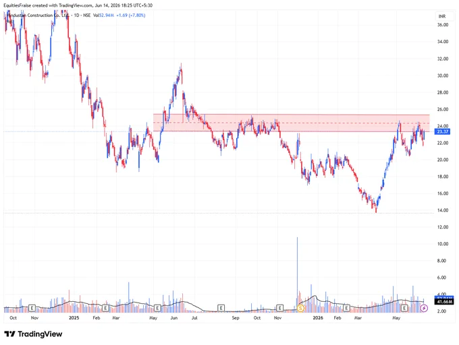The height and width of the screenshot is (345, 459).
Task: Click the Hindustan Construction Co. Ltd. symbol title
Action: (x=38, y=15)
